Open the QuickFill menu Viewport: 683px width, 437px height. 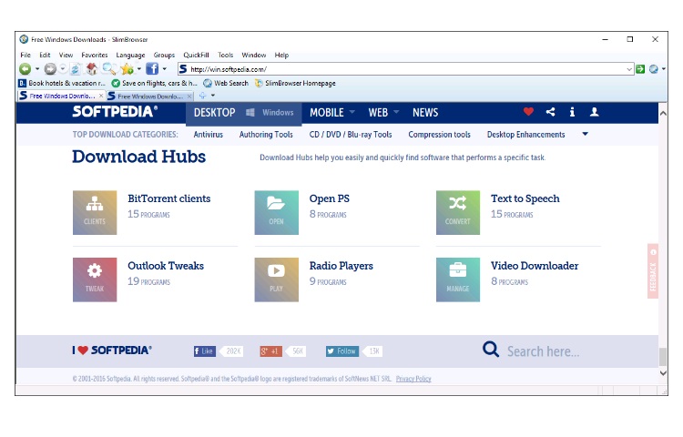[x=196, y=55]
